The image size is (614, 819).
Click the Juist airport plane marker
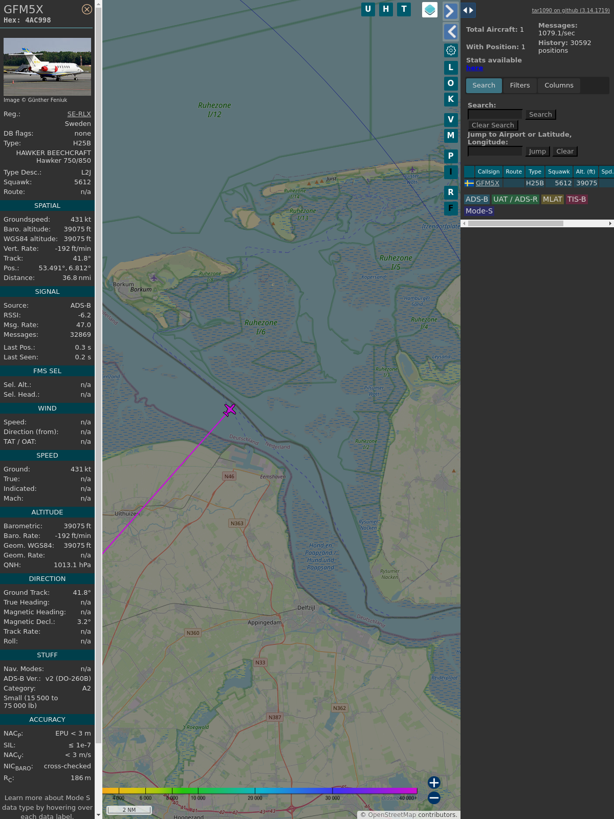pos(412,169)
